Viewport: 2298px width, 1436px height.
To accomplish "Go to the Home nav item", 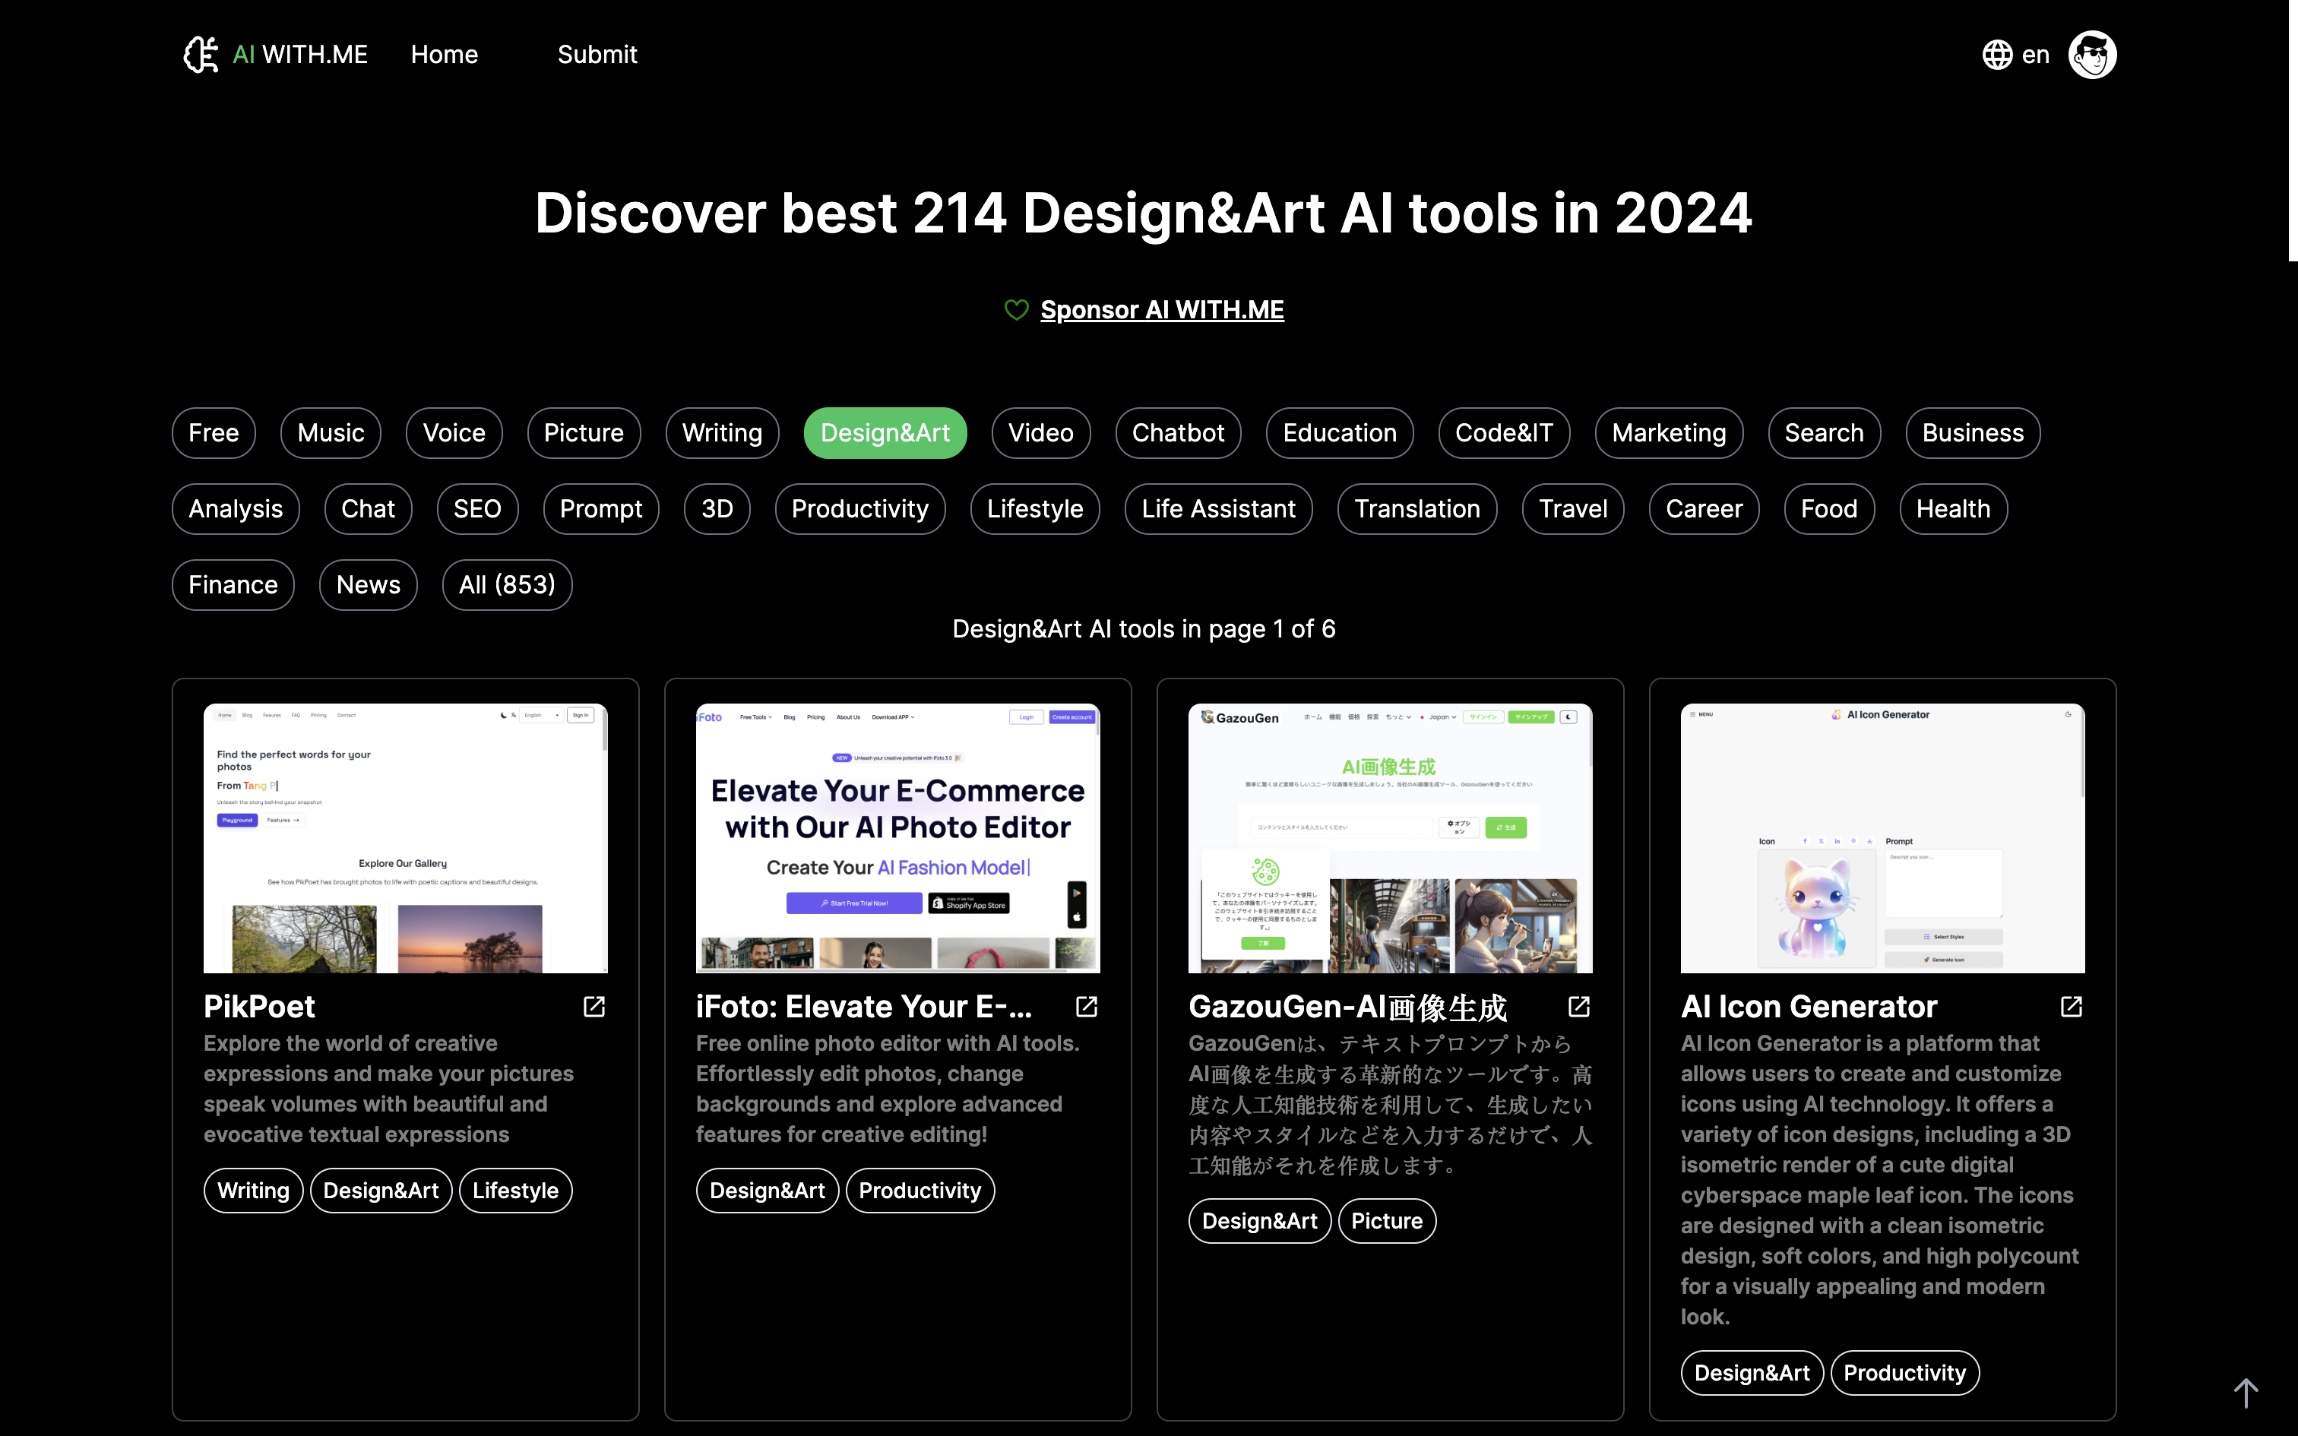I will [444, 54].
